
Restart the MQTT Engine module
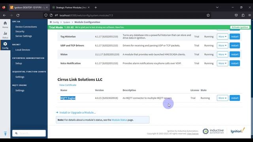[x=234, y=98]
